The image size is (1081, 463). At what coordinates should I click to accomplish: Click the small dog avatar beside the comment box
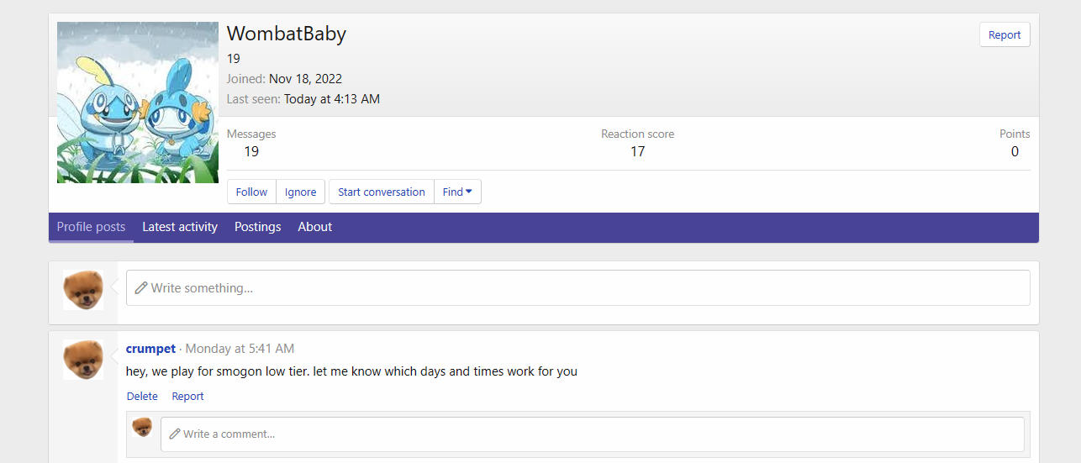coord(142,427)
